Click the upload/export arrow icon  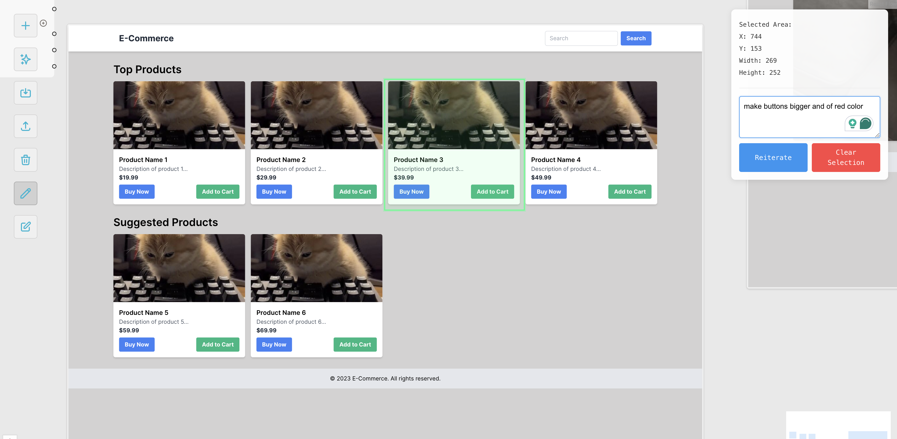tap(25, 126)
